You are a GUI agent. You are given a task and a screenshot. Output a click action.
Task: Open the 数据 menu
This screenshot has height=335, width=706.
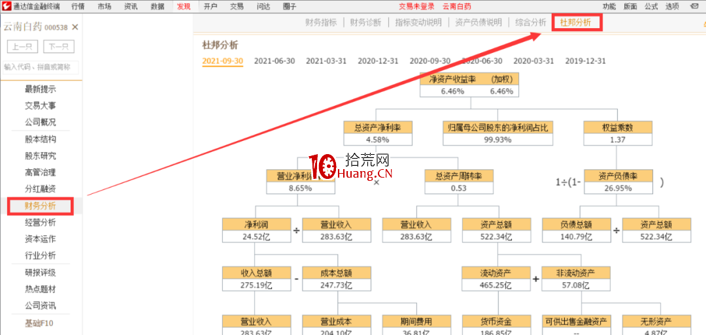click(x=158, y=7)
